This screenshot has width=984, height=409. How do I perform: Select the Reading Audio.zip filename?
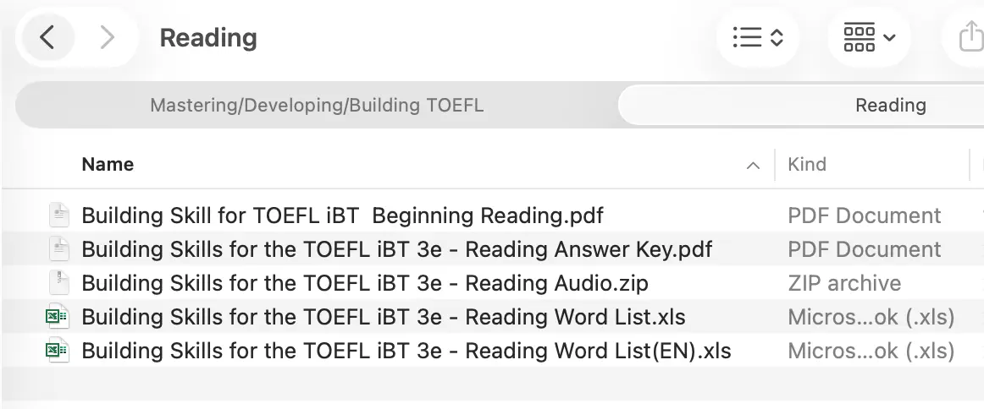click(x=365, y=283)
